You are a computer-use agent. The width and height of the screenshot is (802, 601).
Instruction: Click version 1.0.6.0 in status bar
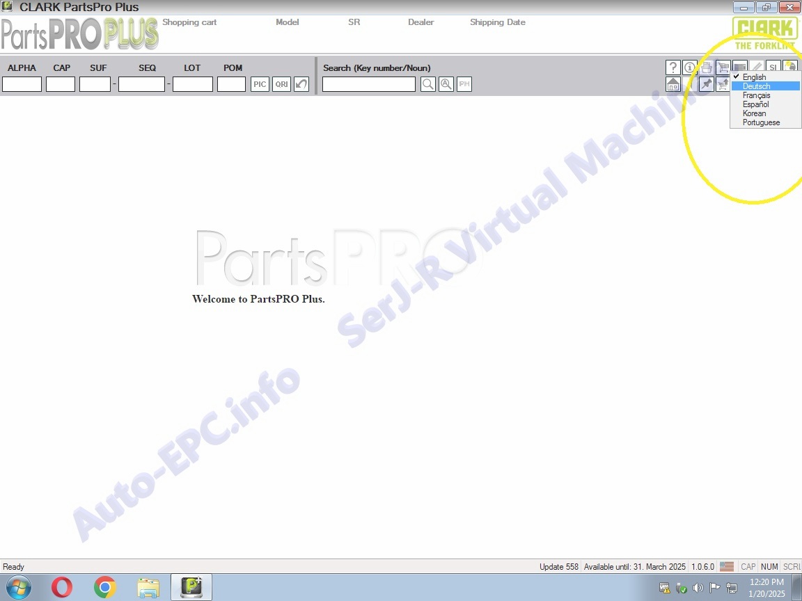click(702, 567)
